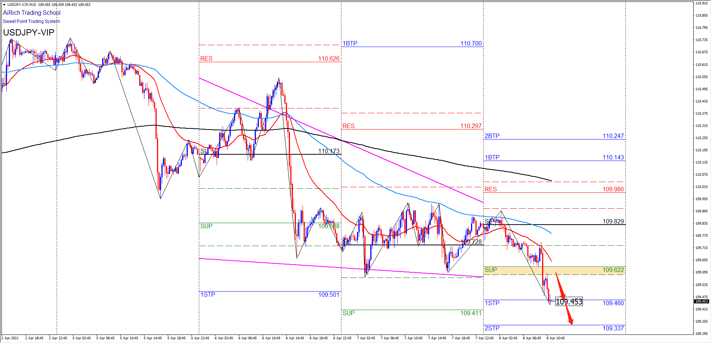711x343 pixels.
Task: Select the Sweet Point Trading System label
Action: point(31,21)
